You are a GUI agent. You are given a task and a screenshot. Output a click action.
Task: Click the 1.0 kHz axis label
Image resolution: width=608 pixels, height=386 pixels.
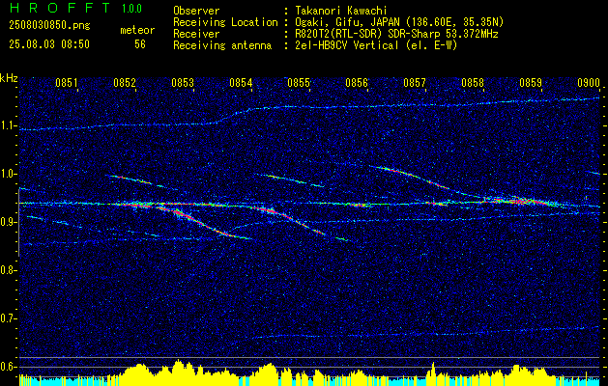[x=8, y=175]
